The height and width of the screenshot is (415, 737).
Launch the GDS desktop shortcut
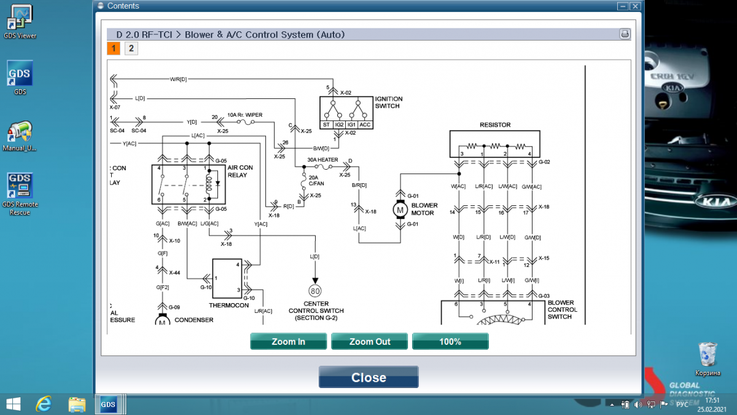[x=20, y=78]
